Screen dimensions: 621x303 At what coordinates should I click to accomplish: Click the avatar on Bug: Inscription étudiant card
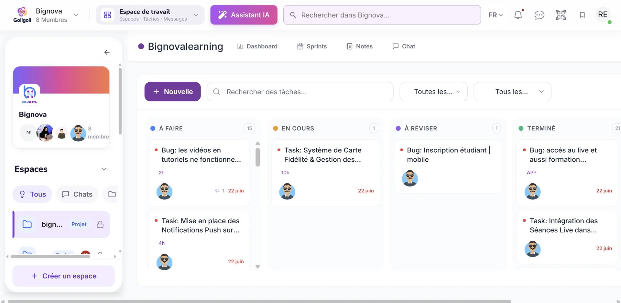410,178
